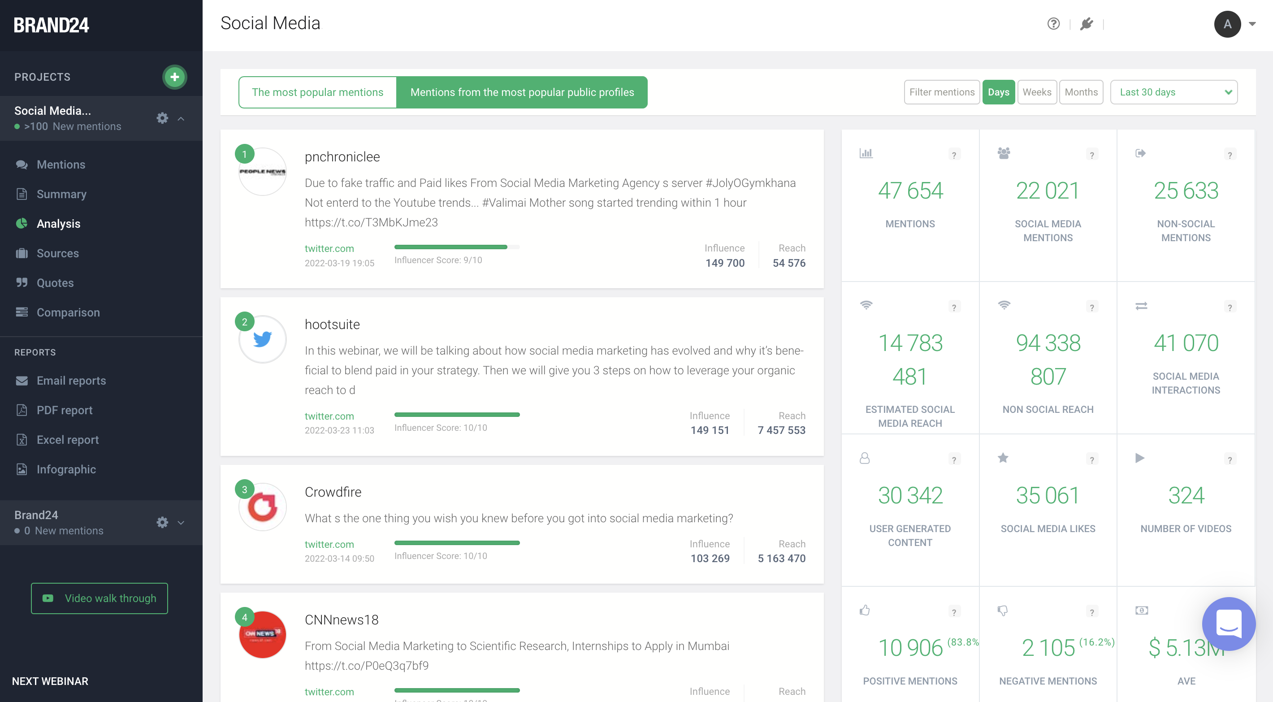Open twitter.com link for hootsuite mention
Viewport: 1273px width, 702px height.
point(329,416)
